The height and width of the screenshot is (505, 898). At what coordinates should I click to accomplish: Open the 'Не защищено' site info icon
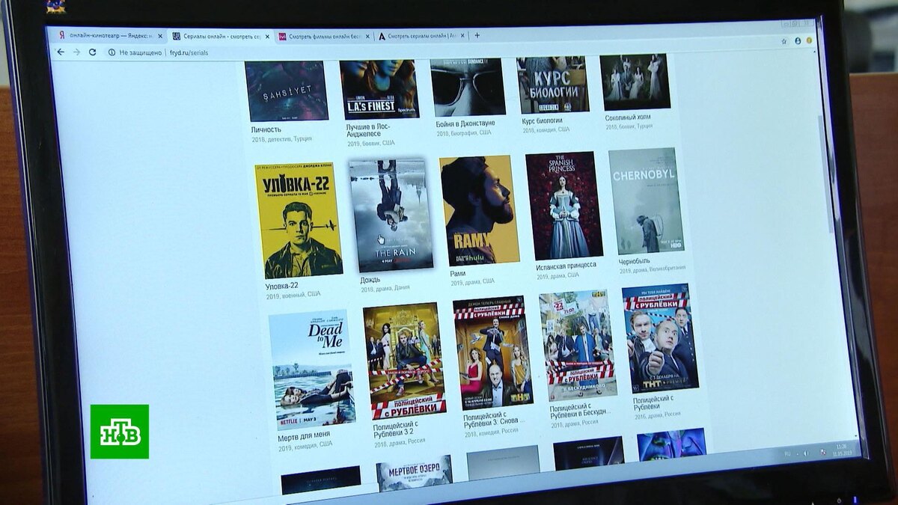click(112, 52)
